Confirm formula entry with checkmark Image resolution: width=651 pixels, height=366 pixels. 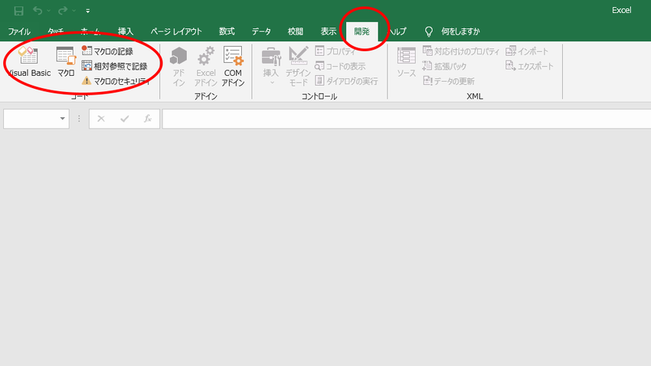(x=125, y=119)
